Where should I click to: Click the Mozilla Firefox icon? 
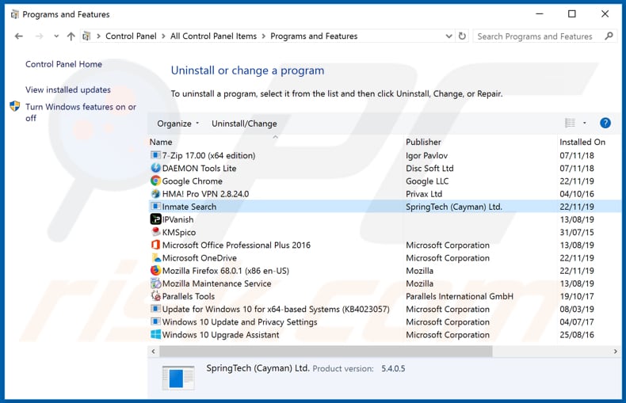tap(155, 270)
